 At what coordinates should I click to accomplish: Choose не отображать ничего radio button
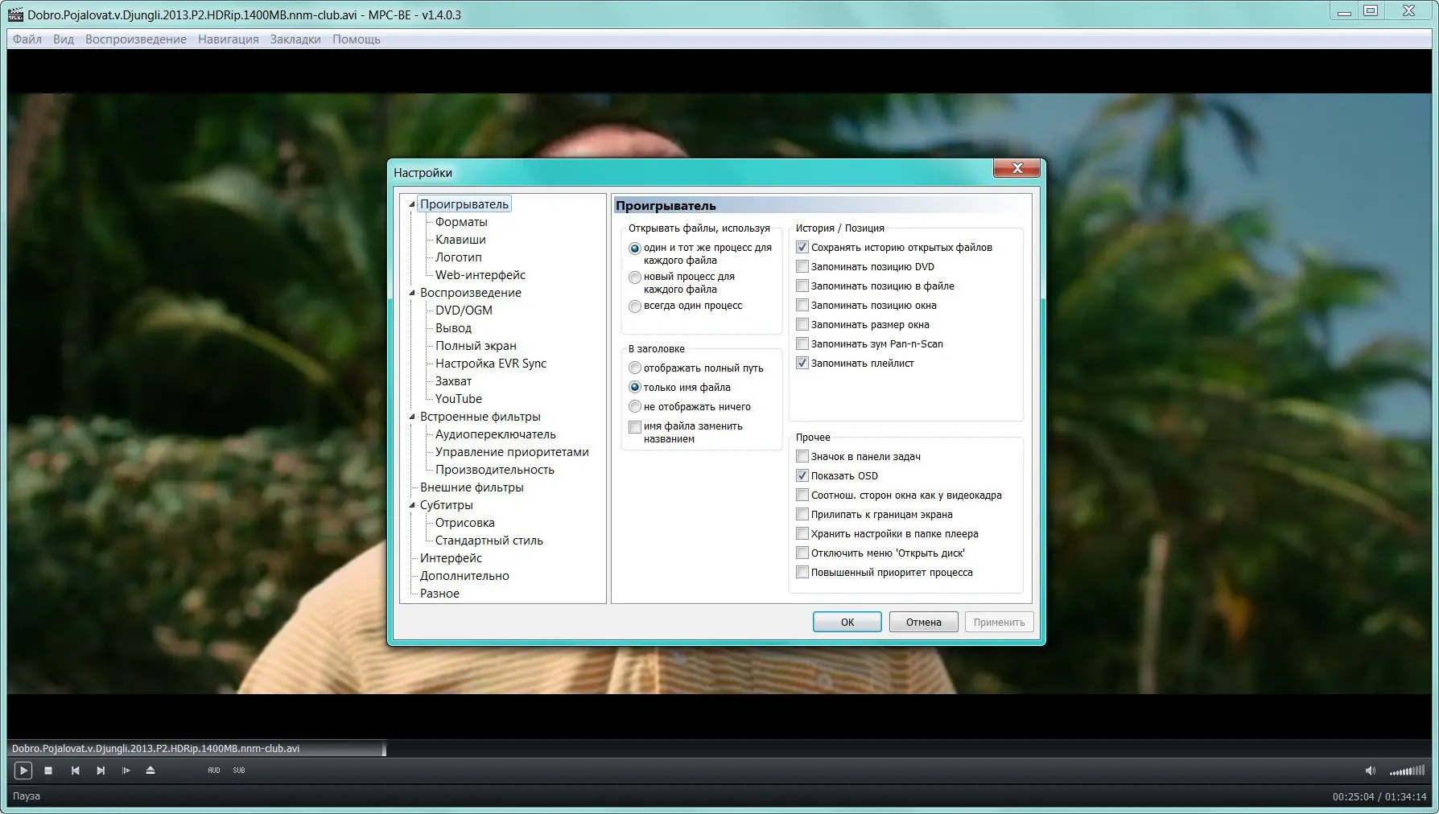tap(635, 406)
